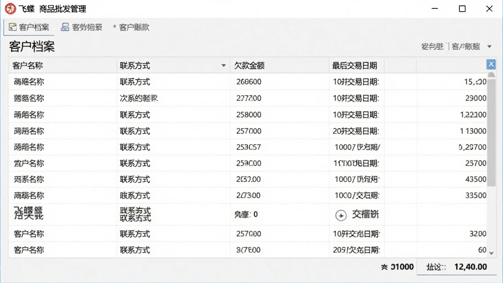Click the total field showing 12,40.00
This screenshot has width=503, height=283.
(x=456, y=267)
